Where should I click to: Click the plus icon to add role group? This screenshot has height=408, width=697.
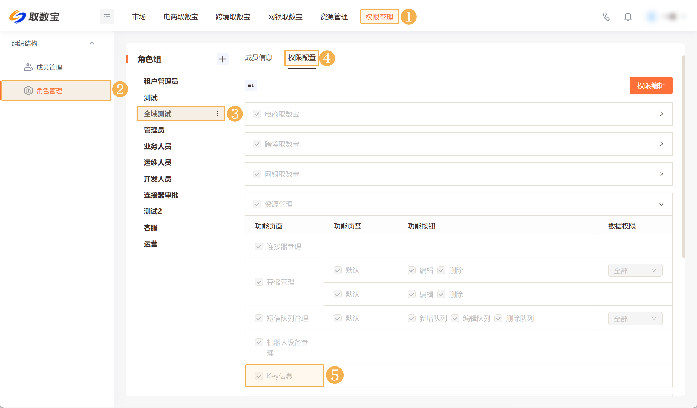coord(222,59)
